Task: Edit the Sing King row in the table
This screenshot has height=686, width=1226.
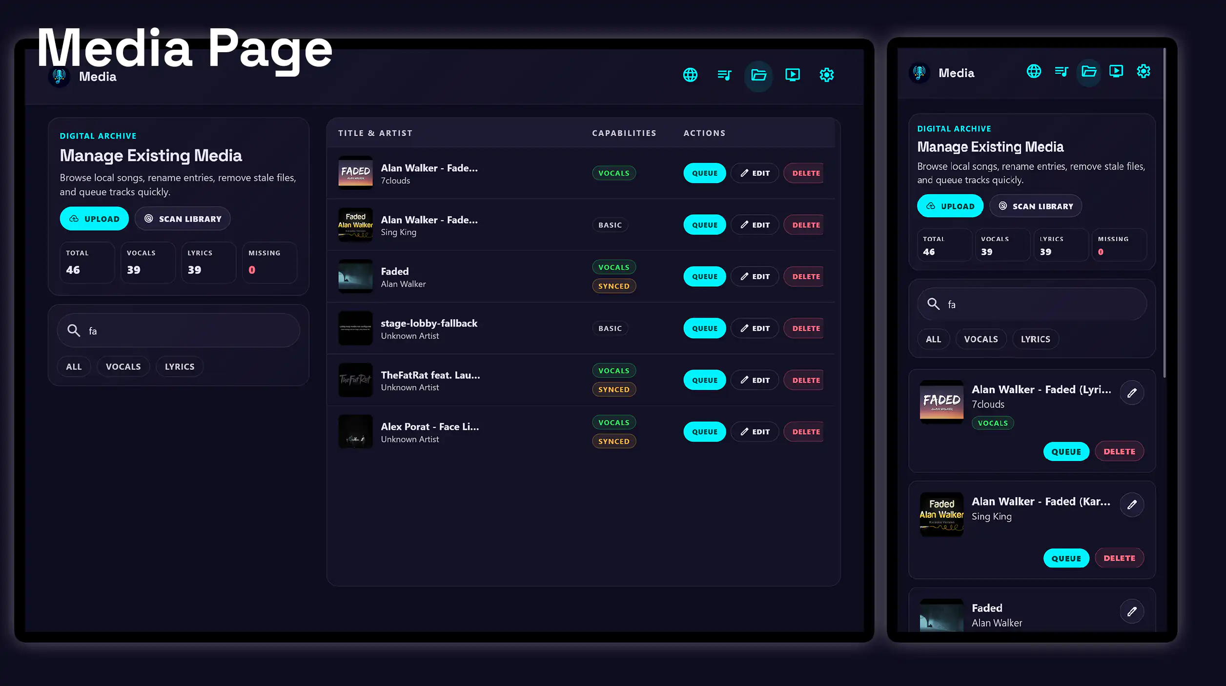Action: pos(755,225)
